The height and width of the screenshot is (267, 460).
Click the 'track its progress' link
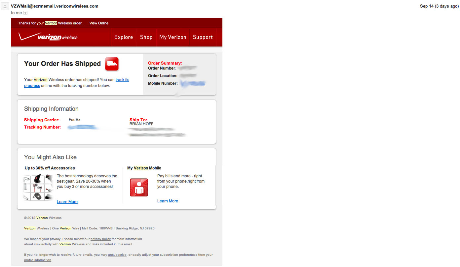[x=122, y=80]
